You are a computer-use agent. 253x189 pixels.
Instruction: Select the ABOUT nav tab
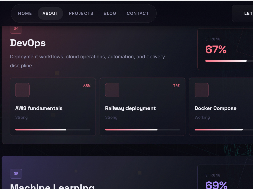coord(50,13)
